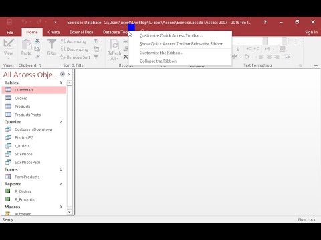The image size is (321, 240).
Task: Click the Cut scissors icon
Action: click(x=37, y=41)
